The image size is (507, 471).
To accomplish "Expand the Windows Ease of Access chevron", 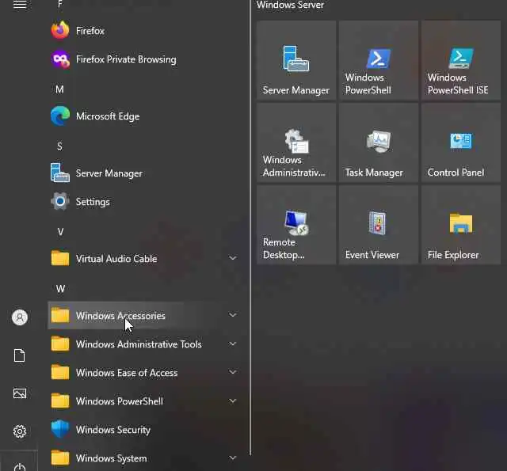I will click(x=232, y=372).
